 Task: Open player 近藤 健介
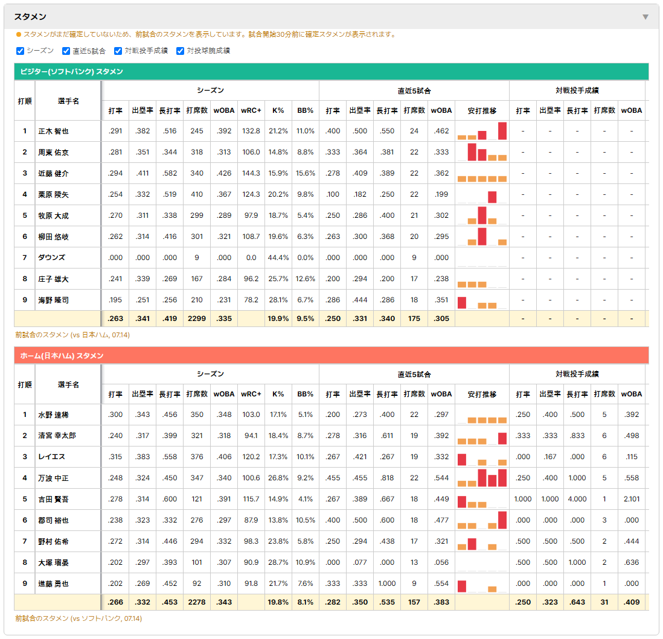tap(53, 173)
